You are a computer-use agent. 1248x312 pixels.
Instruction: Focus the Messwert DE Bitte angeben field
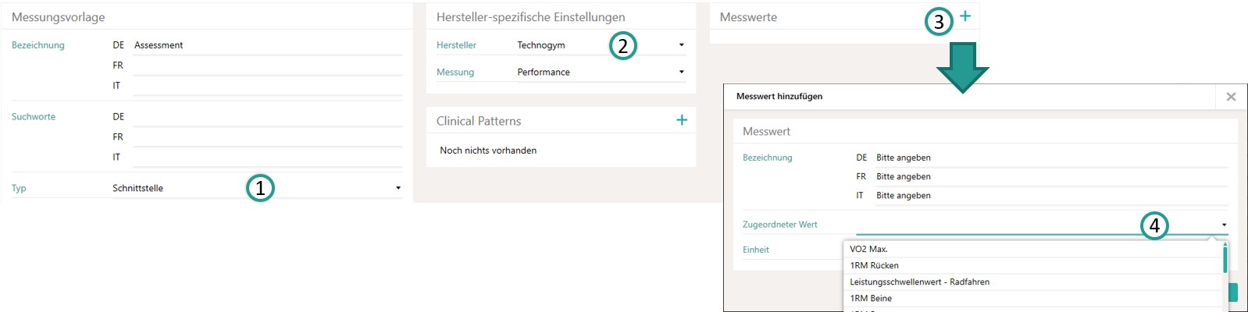click(x=1051, y=158)
